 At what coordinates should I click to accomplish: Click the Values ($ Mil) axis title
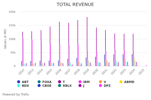click(5, 39)
